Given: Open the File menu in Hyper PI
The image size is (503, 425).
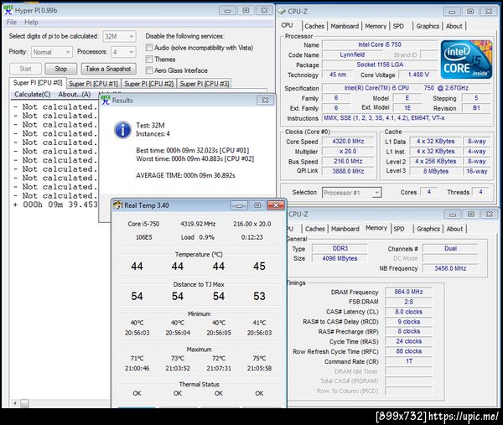Looking at the screenshot, I should point(11,22).
